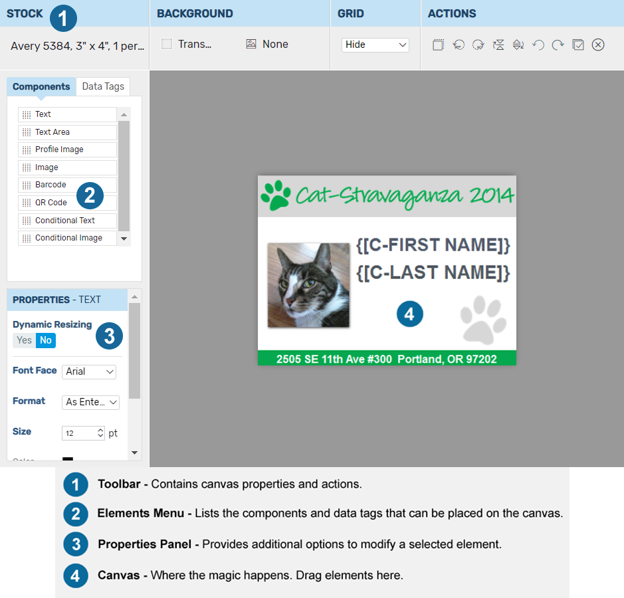Redo the last action
624x598 pixels.
tap(558, 45)
